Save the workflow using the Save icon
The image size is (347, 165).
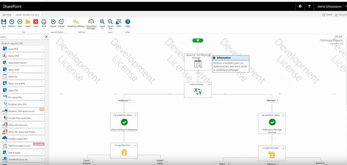(4, 22)
